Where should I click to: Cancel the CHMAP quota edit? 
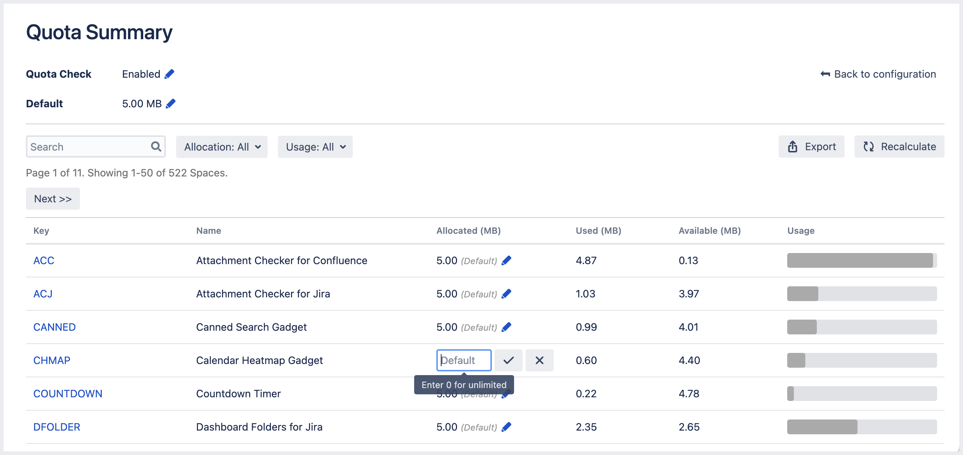(x=540, y=360)
